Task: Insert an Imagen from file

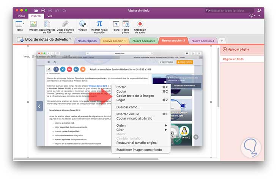Action: [33, 26]
